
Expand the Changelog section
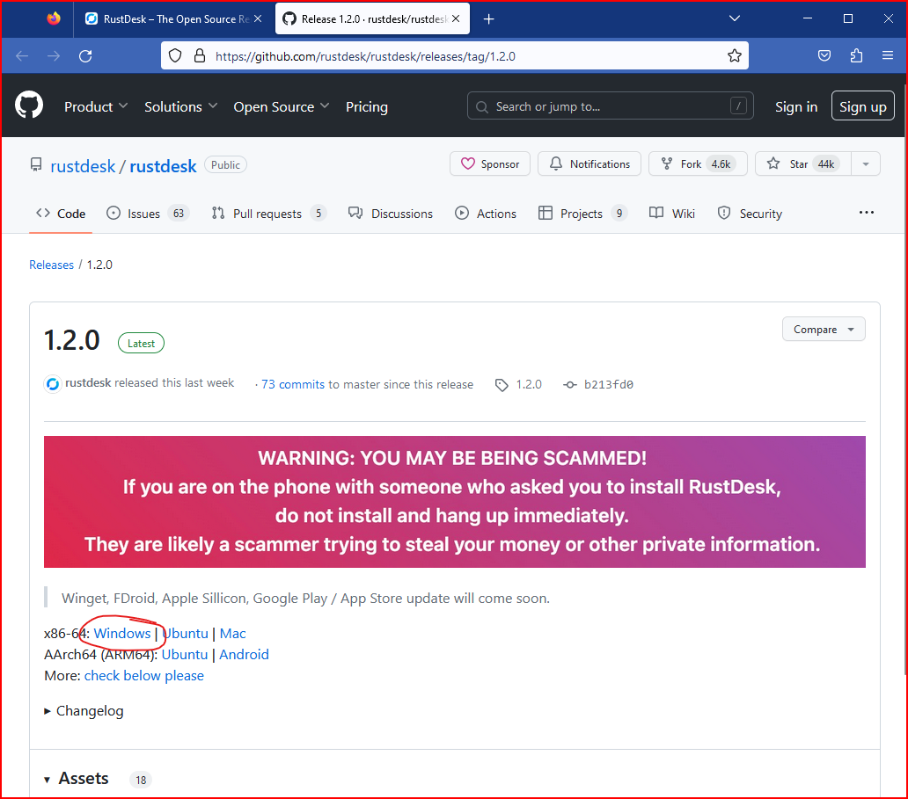(84, 711)
